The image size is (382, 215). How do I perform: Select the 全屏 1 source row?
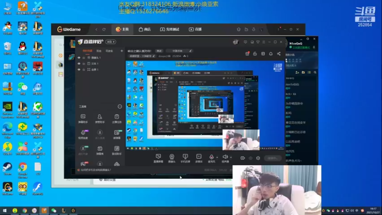[x=100, y=69]
